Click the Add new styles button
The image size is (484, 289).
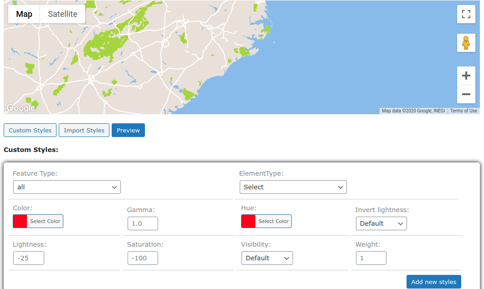433,282
